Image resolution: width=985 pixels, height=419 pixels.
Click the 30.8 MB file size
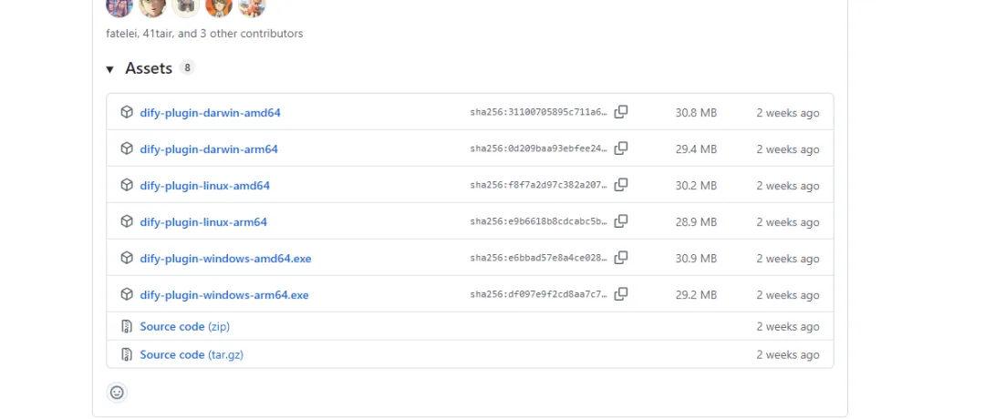(696, 113)
